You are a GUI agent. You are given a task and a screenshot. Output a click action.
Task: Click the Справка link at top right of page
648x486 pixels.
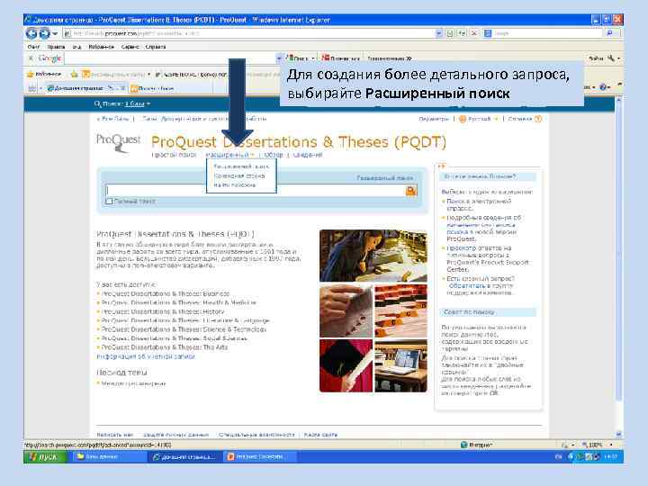pyautogui.click(x=520, y=119)
